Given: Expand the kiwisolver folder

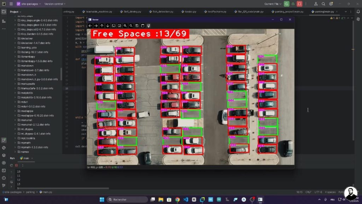Looking at the screenshot, I should [15, 38].
